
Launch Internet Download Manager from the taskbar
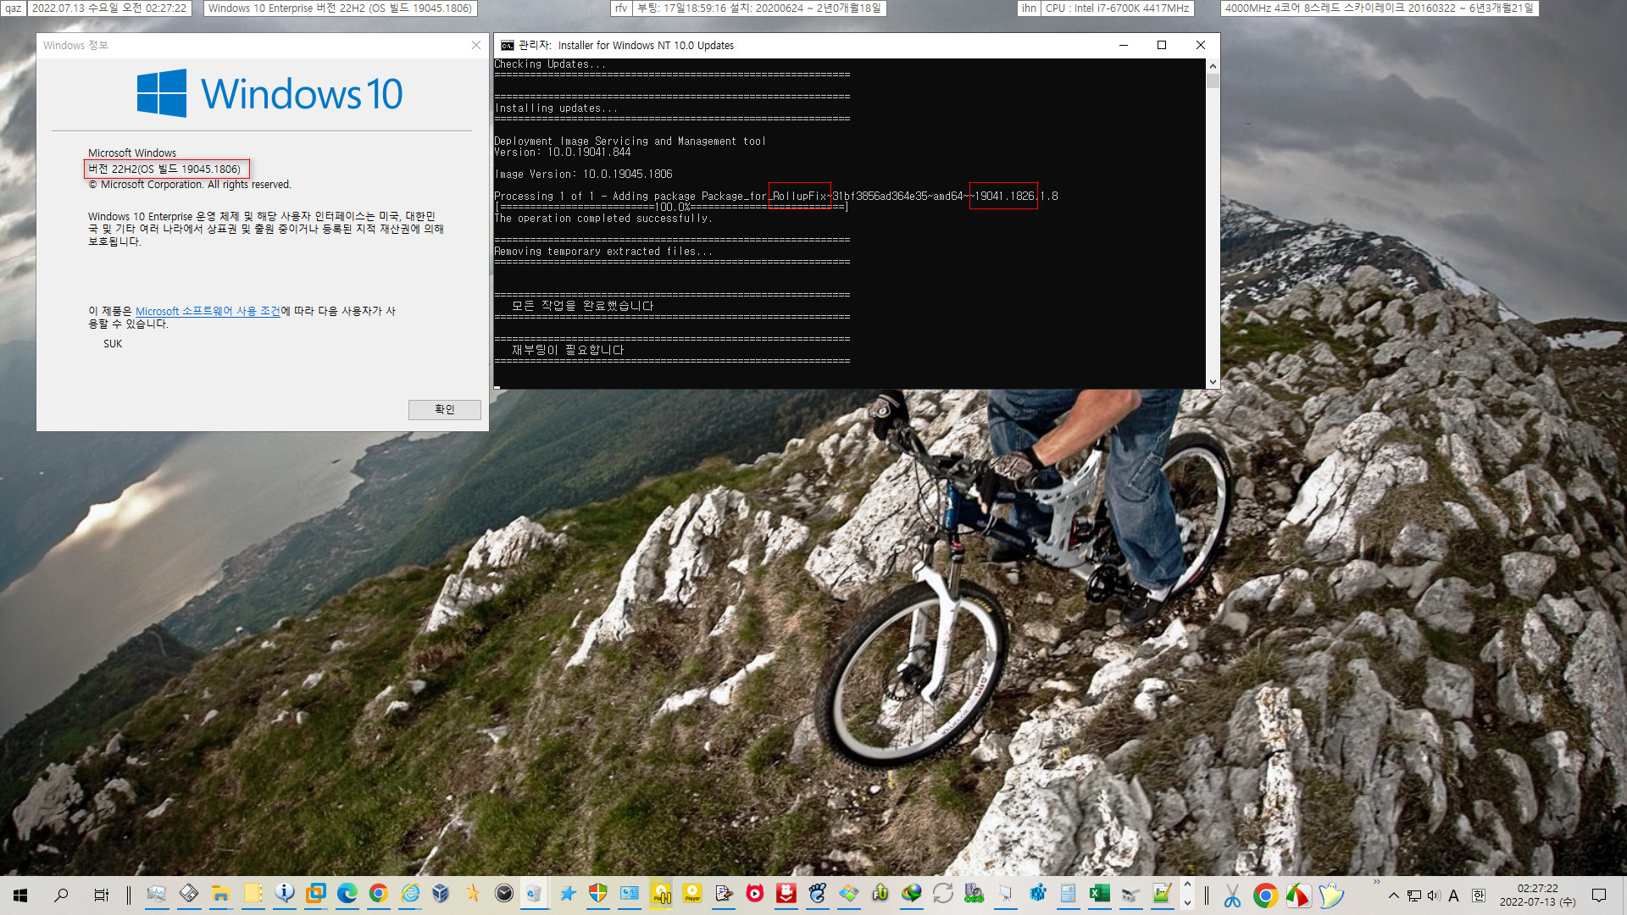coord(912,894)
